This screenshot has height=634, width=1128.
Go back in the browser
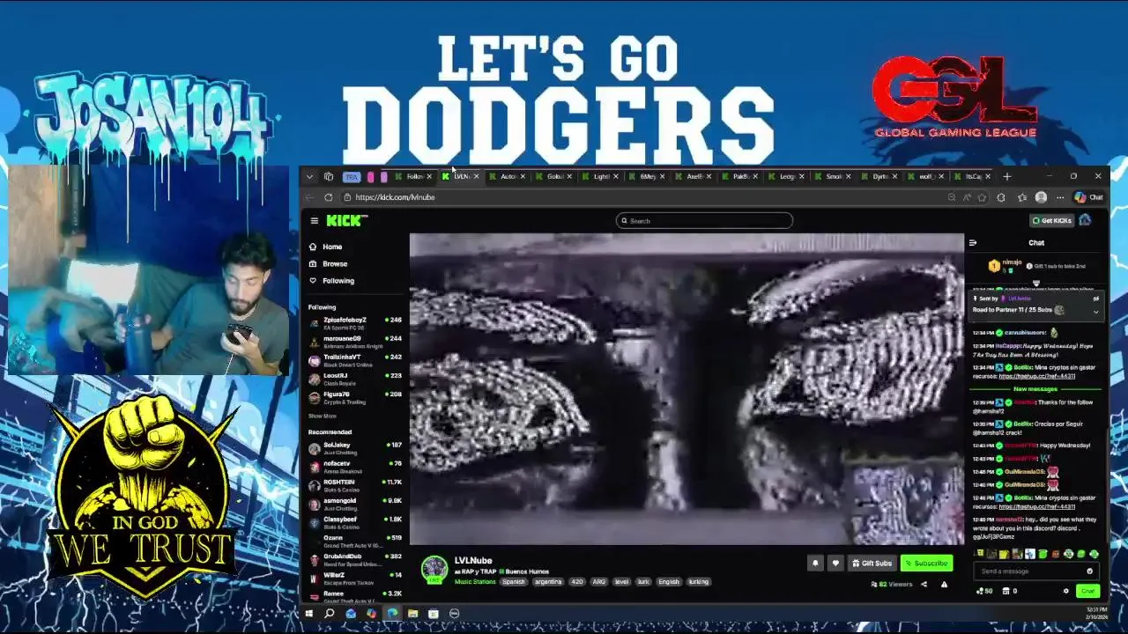coord(309,197)
